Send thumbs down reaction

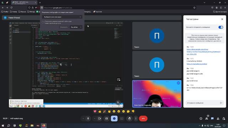pyautogui.click(x=133, y=111)
